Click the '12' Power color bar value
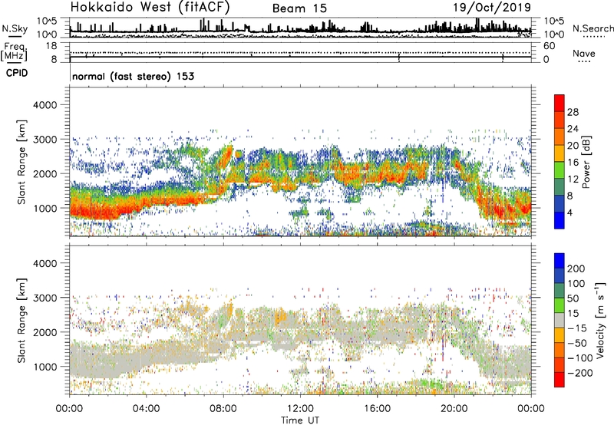 pos(573,180)
